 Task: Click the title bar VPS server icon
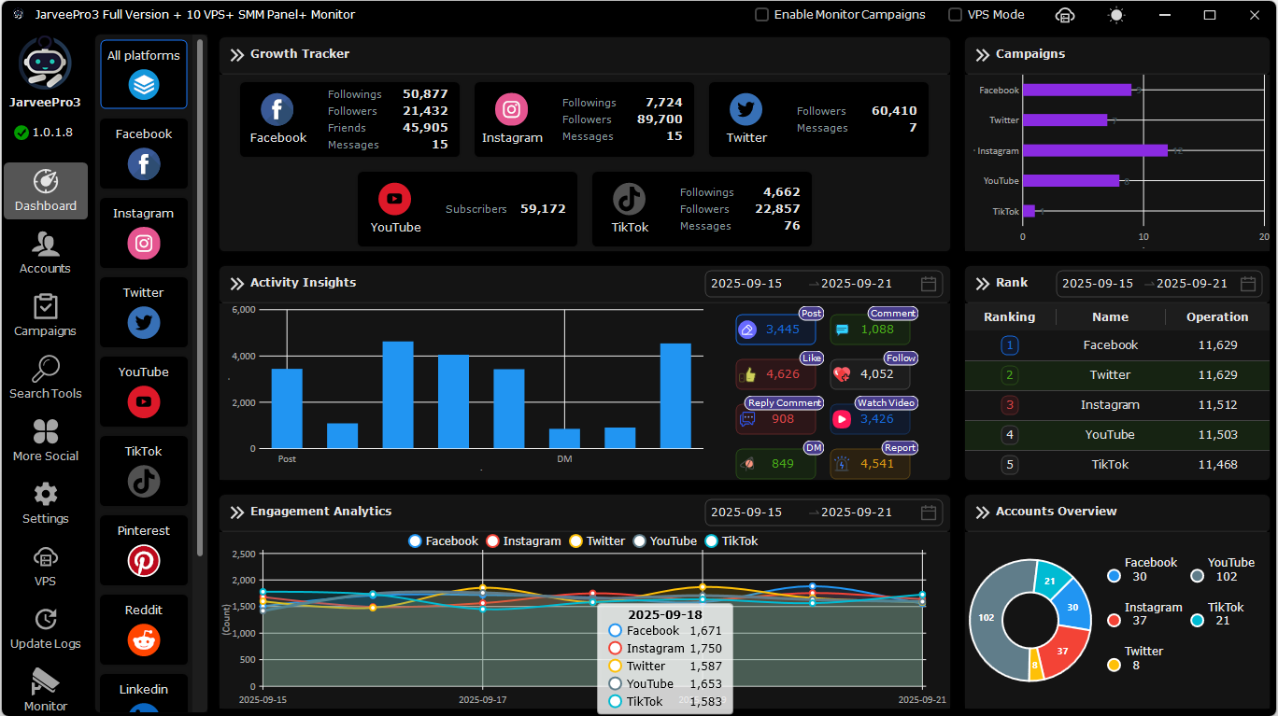[x=1065, y=15]
